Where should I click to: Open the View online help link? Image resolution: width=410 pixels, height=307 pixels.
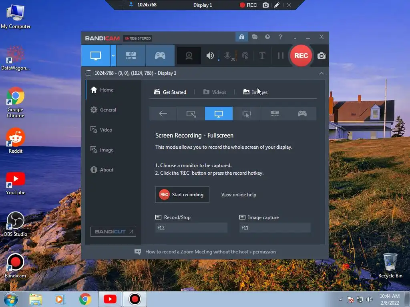click(239, 195)
